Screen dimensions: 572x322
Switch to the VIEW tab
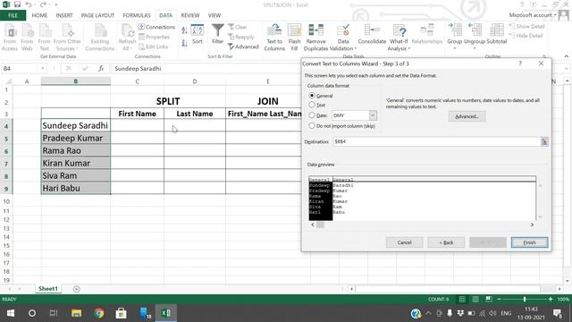[x=214, y=15]
